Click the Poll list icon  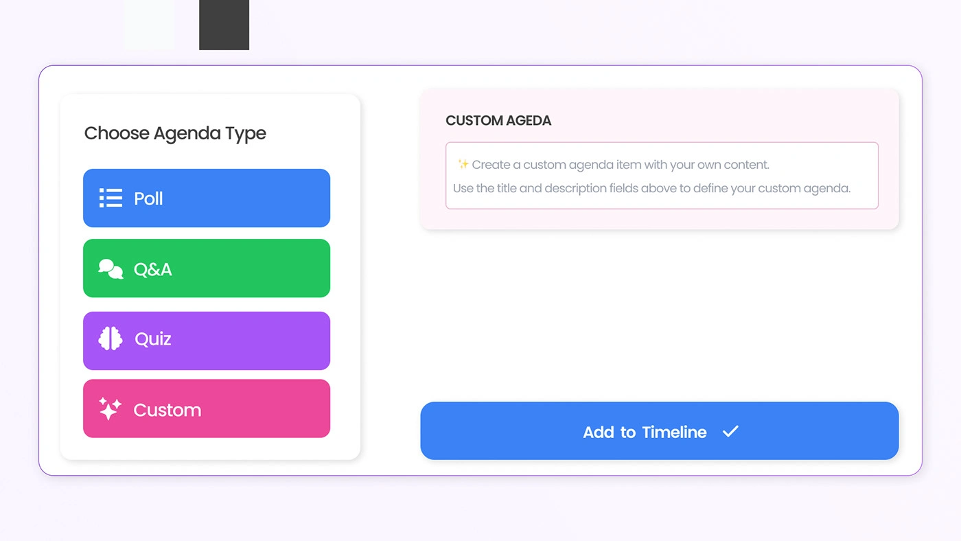[111, 198]
